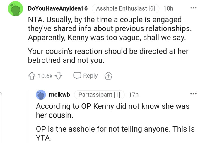Click the Partassipant [1] flair badge
The width and height of the screenshot is (205, 143).
(100, 95)
